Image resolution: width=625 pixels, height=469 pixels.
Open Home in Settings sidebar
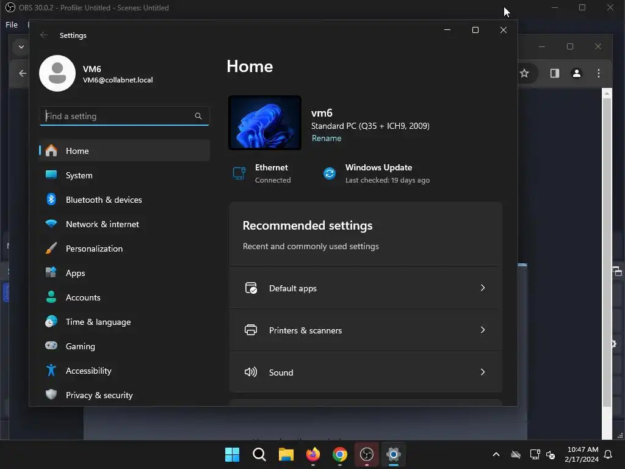click(125, 151)
